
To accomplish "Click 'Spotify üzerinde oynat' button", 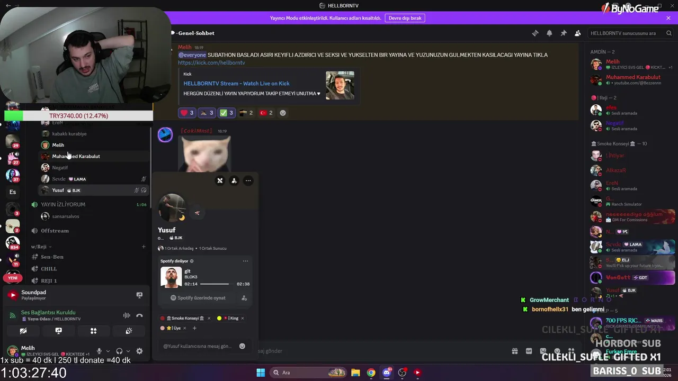I will click(x=198, y=298).
